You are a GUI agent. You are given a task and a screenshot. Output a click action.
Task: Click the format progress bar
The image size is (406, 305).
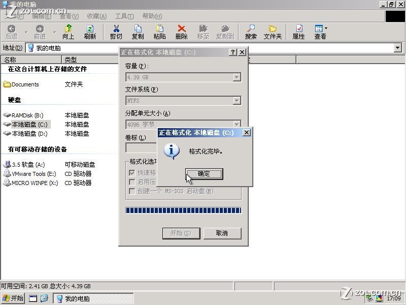[183, 210]
